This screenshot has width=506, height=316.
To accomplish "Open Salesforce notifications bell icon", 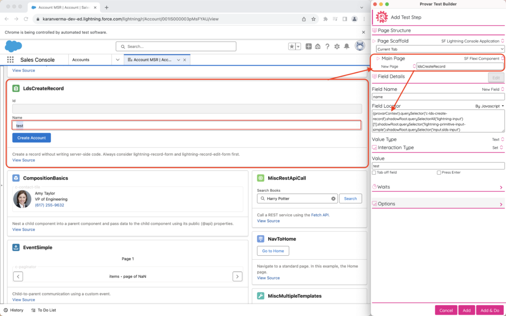I will click(x=346, y=46).
